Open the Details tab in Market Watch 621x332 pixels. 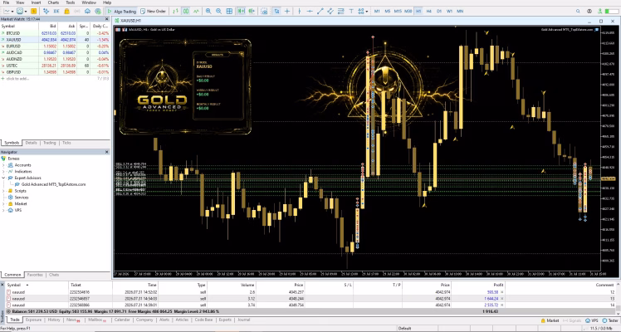pyautogui.click(x=32, y=143)
